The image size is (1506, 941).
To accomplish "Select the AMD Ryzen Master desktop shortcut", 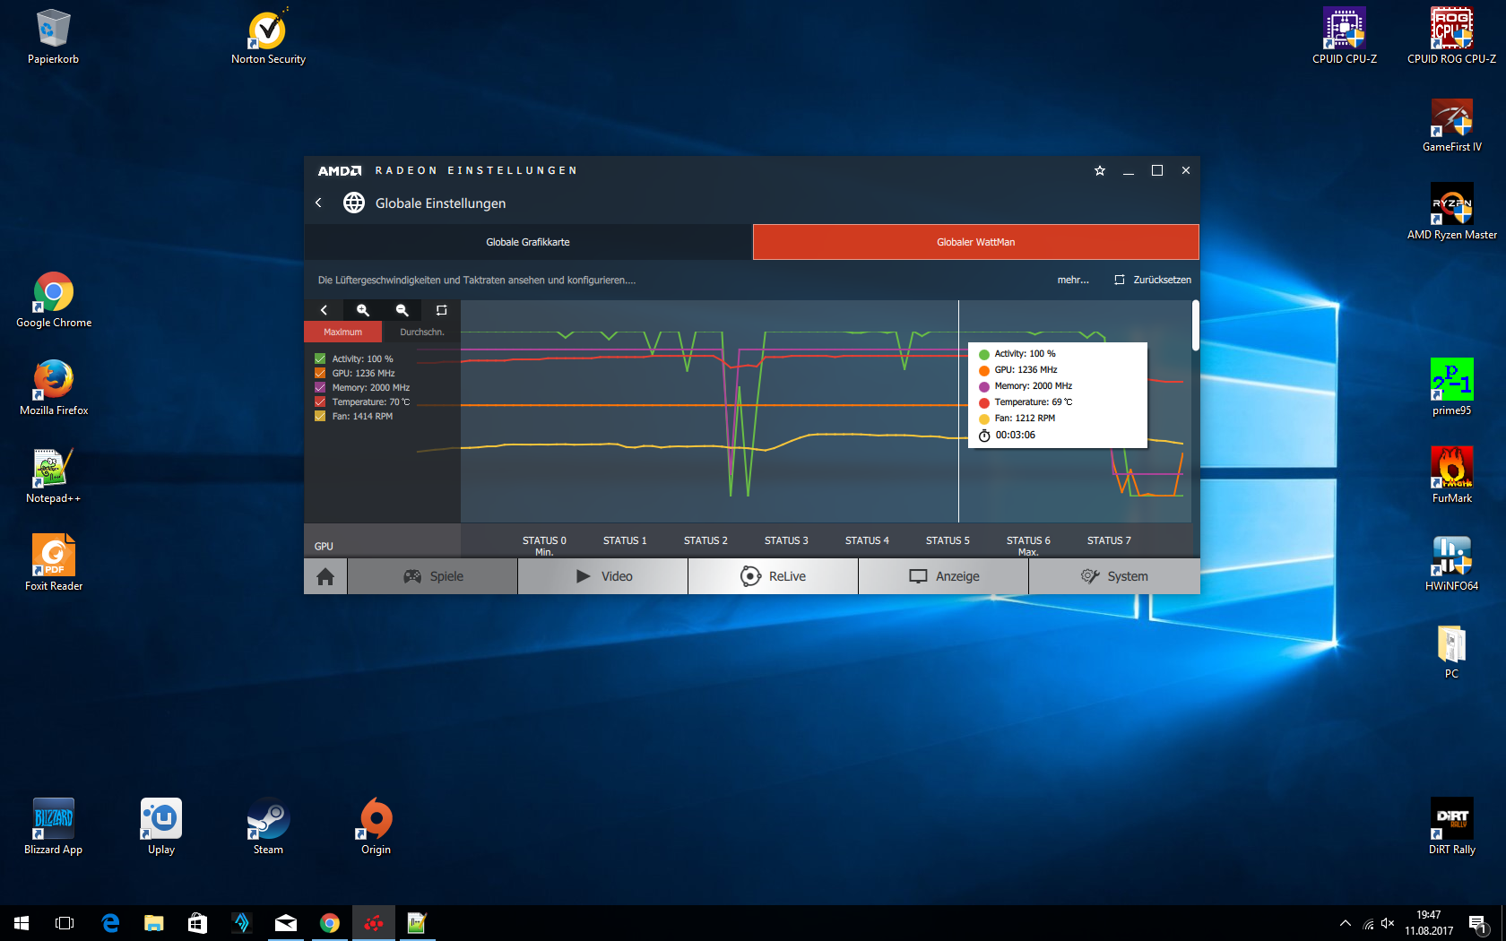I will 1452,212.
